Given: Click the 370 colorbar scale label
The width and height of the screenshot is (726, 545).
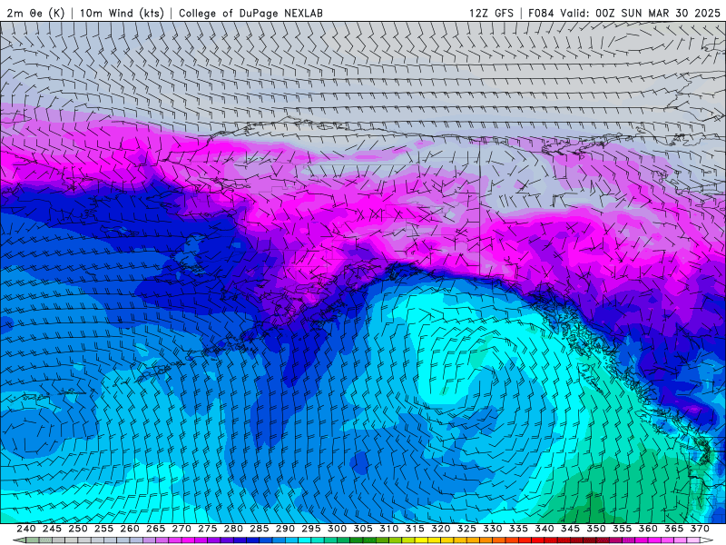Looking at the screenshot, I should tap(700, 529).
